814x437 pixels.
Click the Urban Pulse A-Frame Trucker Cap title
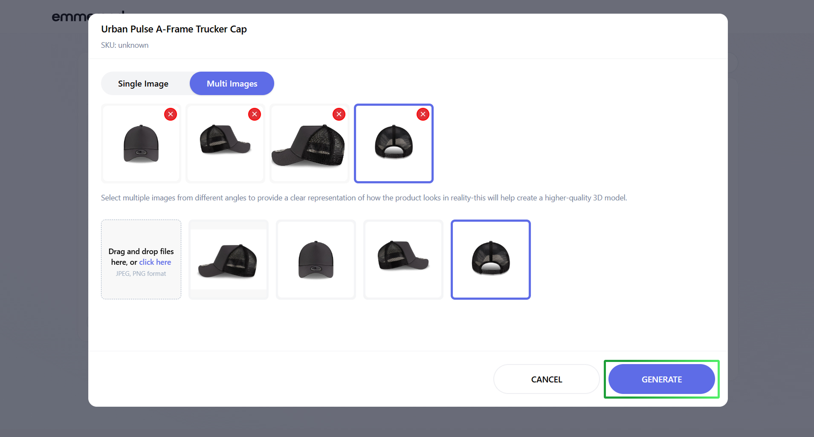pyautogui.click(x=174, y=29)
